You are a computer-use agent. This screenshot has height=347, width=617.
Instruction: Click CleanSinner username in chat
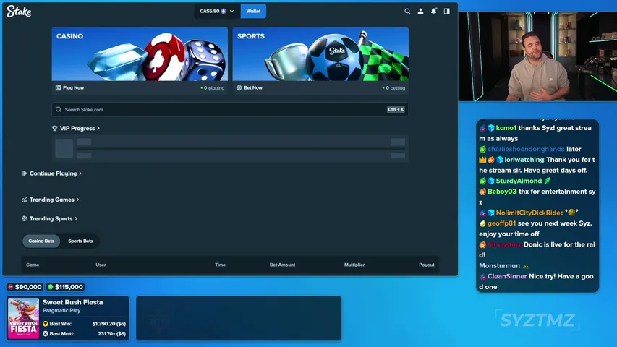point(507,277)
